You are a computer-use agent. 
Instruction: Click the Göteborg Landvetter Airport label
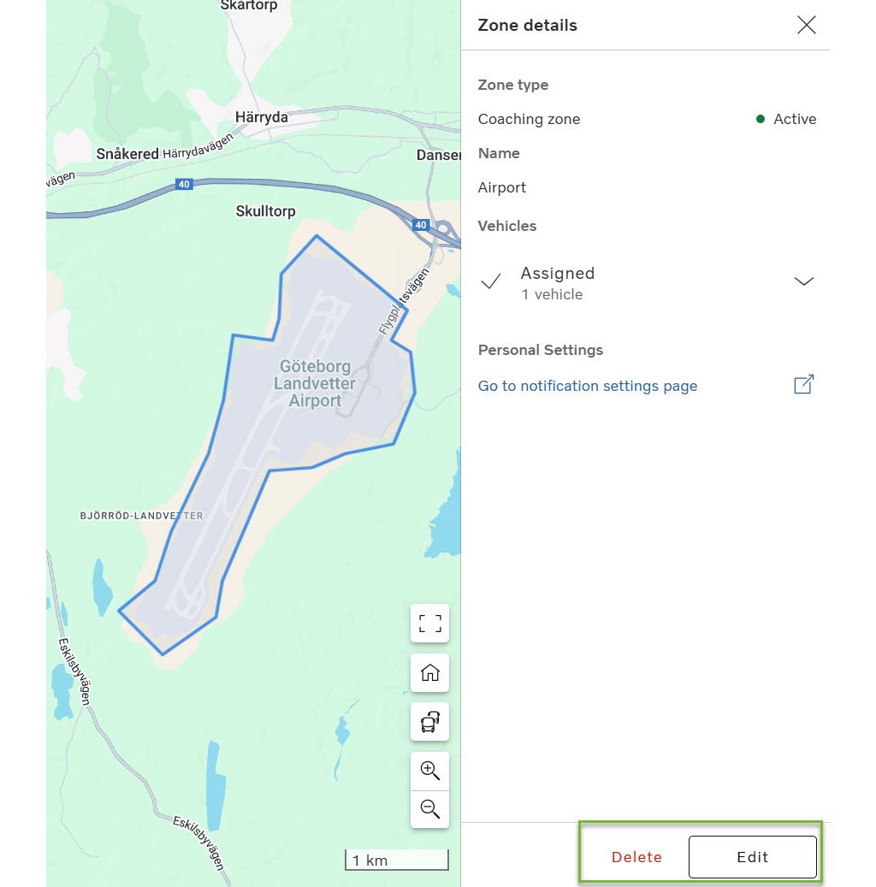(315, 383)
